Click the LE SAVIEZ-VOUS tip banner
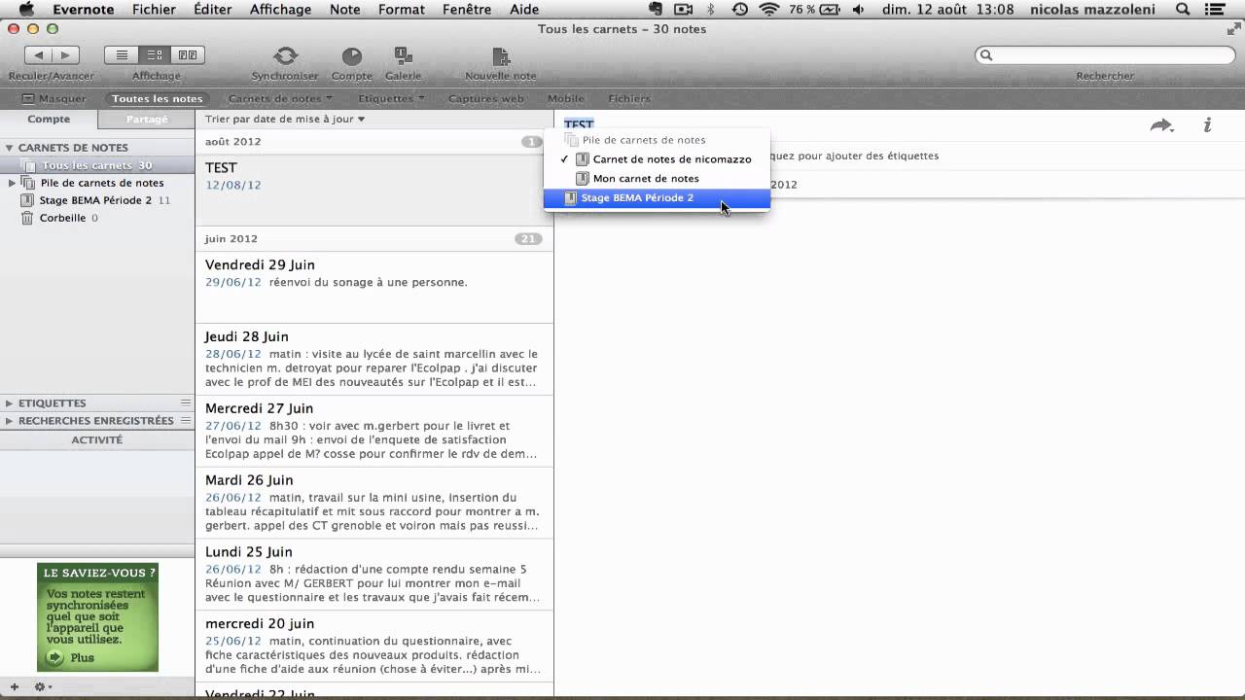 point(97,617)
